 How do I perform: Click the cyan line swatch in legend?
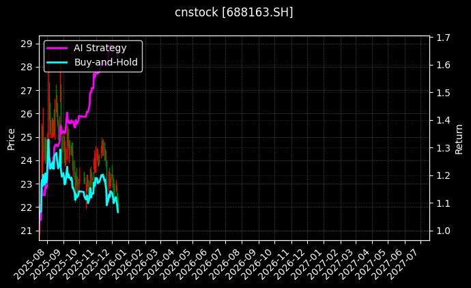57,62
